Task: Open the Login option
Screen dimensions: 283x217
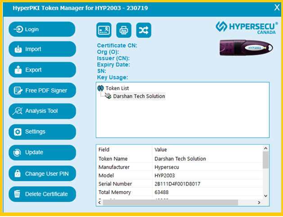Action: click(x=42, y=29)
